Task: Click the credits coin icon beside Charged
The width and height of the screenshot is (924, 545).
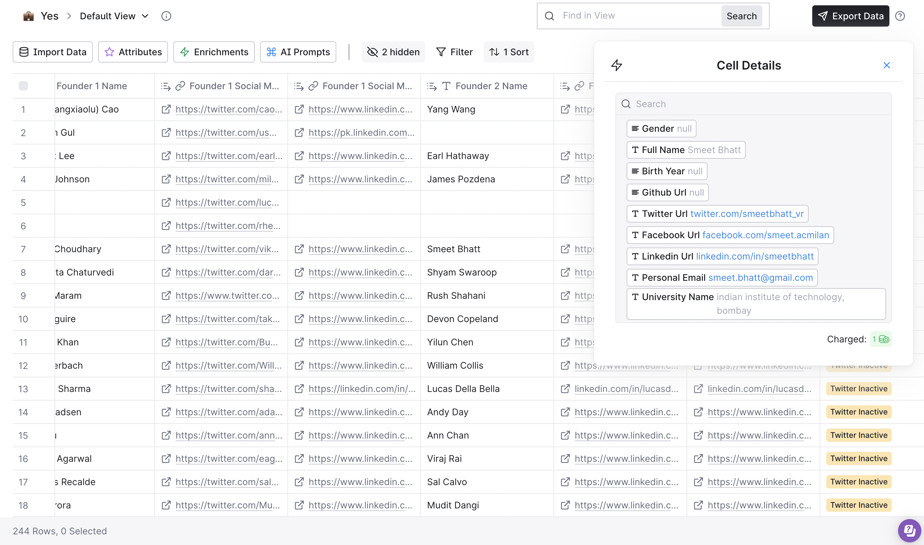Action: [x=884, y=339]
